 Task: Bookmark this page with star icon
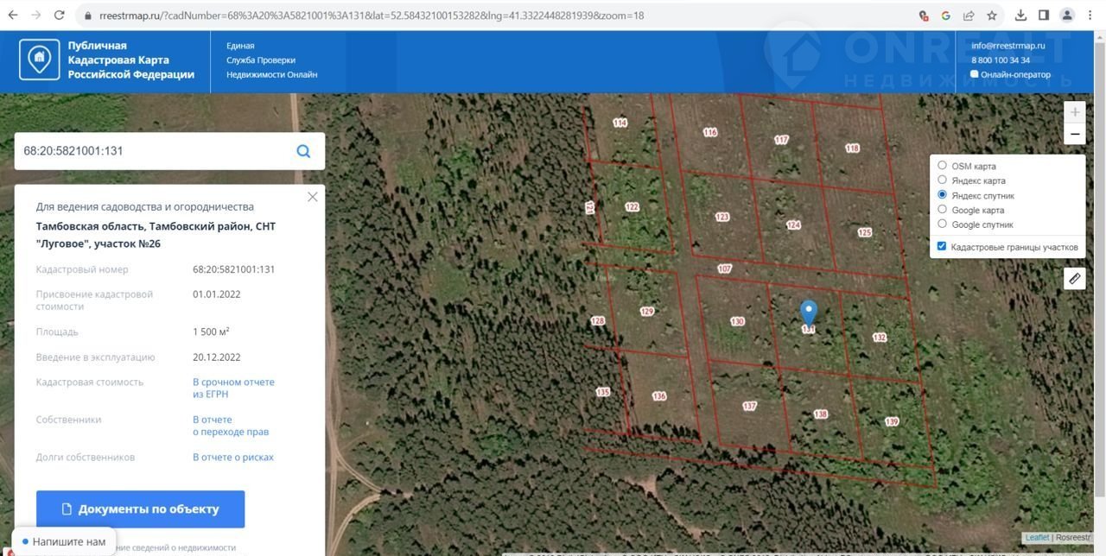[x=992, y=16]
